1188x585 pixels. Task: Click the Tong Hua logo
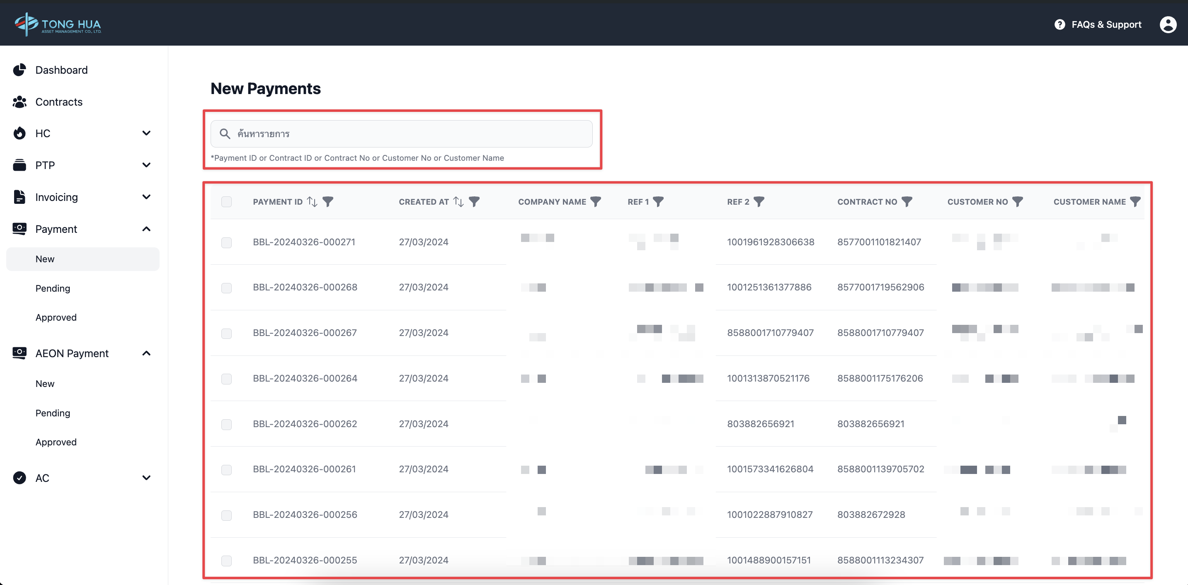click(58, 24)
